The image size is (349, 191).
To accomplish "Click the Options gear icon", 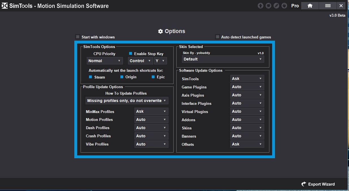I will coord(161,31).
